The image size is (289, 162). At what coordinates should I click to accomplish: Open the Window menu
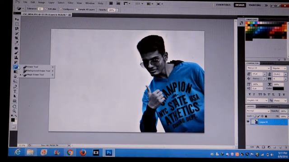pyautogui.click(x=90, y=3)
